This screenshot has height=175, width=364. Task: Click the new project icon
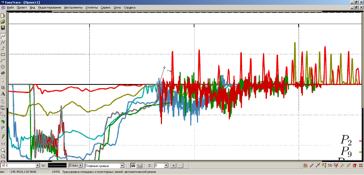click(3, 15)
